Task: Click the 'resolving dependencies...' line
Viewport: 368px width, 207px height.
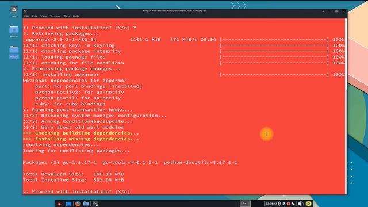Action: pos(61,145)
